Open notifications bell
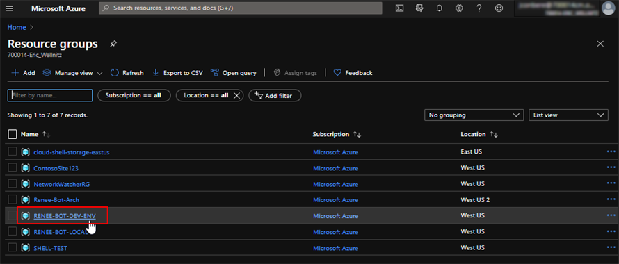This screenshot has height=264, width=619. [x=440, y=8]
